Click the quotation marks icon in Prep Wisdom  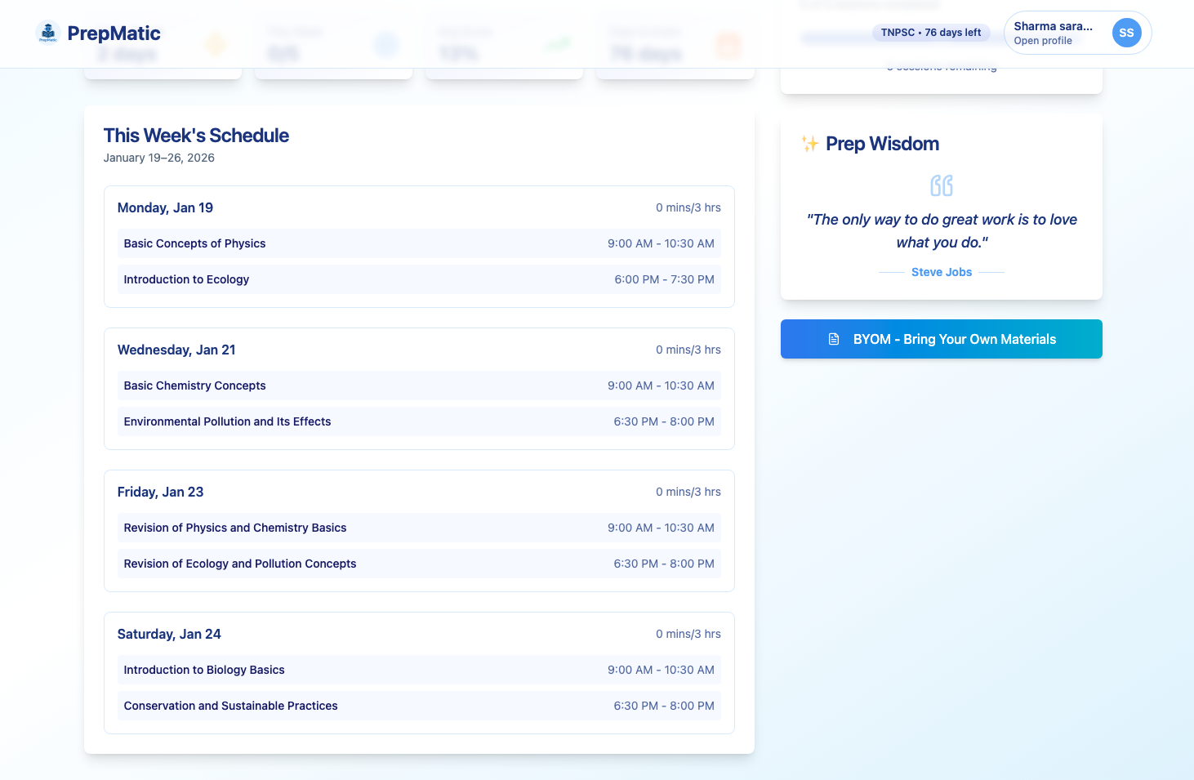click(941, 185)
